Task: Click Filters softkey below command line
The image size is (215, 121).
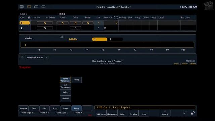Action: click(144, 113)
